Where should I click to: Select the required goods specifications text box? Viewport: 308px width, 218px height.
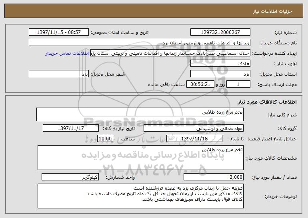tap(140, 158)
